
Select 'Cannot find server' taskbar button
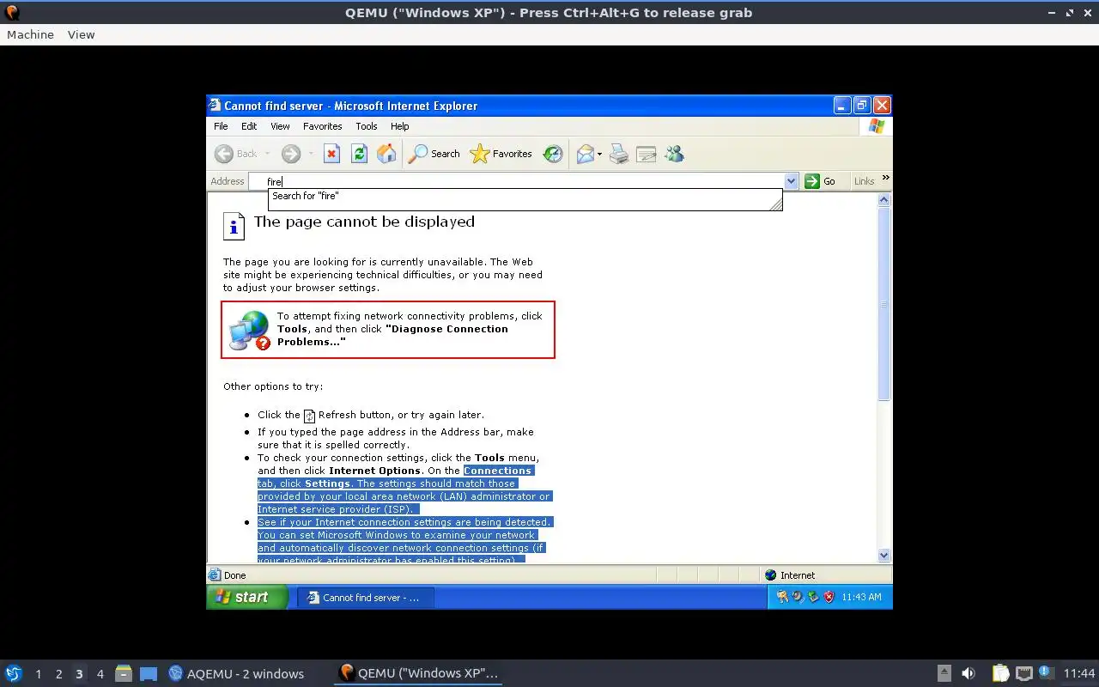366,598
